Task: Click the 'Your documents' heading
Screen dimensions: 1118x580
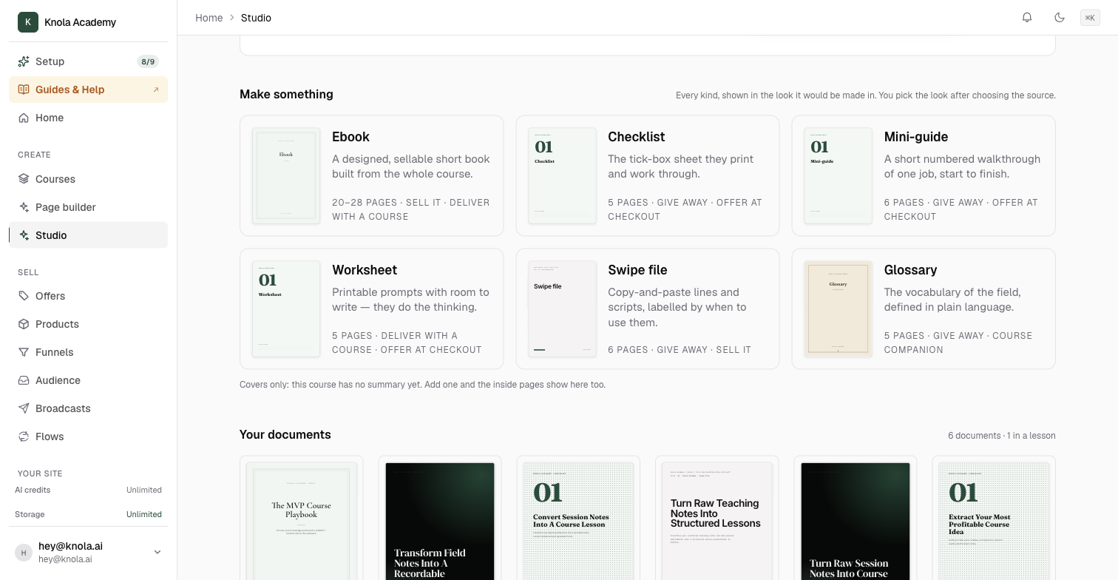Action: coord(285,434)
